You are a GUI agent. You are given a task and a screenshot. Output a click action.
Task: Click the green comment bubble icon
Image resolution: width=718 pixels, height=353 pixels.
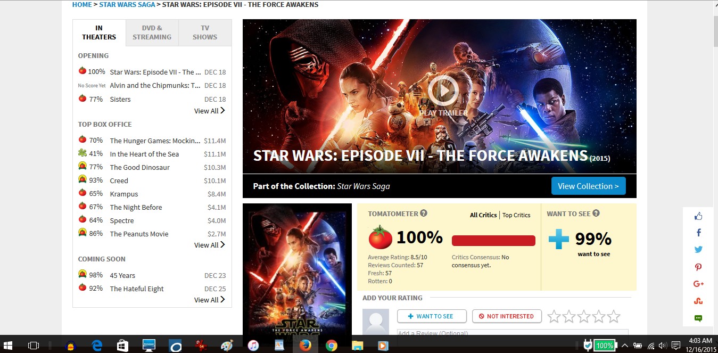tap(698, 318)
